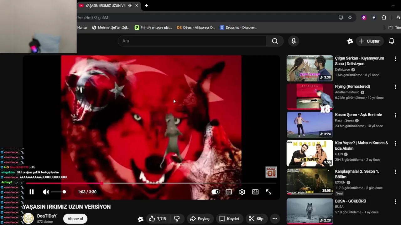Image resolution: width=401 pixels, height=225 pixels.
Task: Toggle the autoplay switch in the player
Action: click(x=216, y=192)
